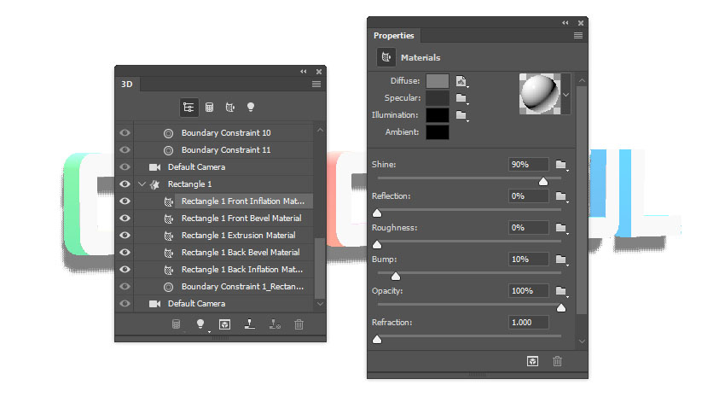This screenshot has height=414, width=725.
Task: Toggle visibility of Boundary Constraint 11
Action: (125, 150)
